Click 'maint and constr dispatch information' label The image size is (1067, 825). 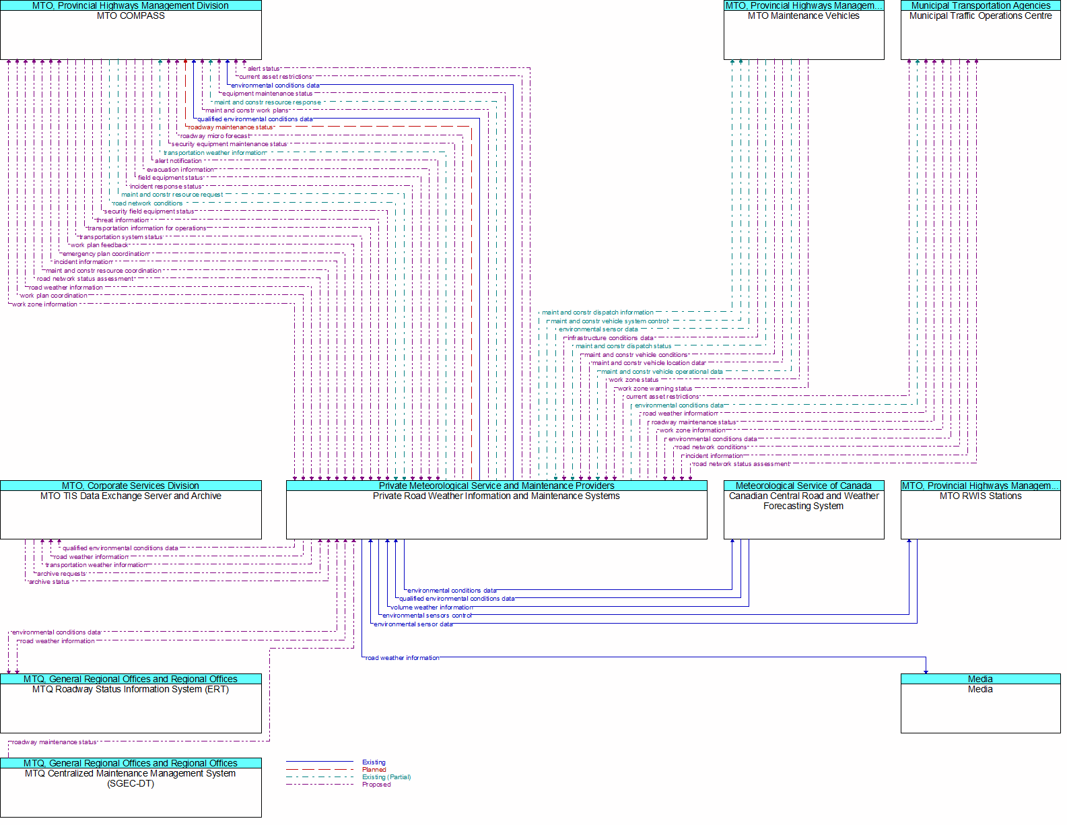pos(598,312)
